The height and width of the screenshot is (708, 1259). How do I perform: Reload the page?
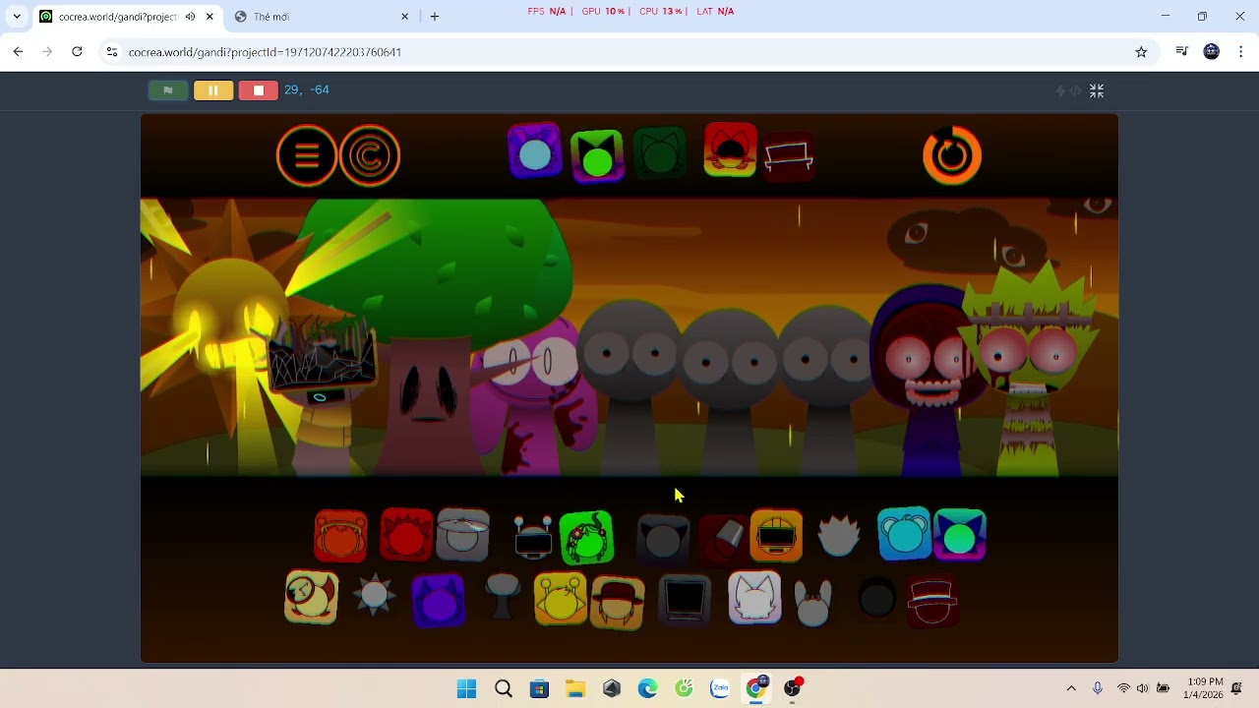pyautogui.click(x=77, y=52)
